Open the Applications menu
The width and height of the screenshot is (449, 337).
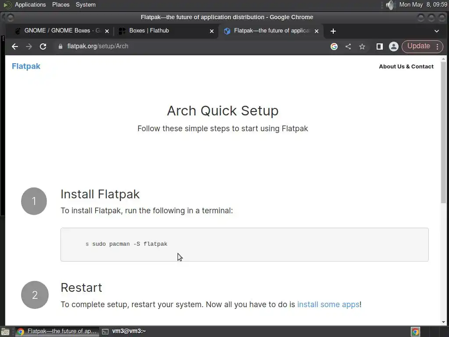pos(30,4)
